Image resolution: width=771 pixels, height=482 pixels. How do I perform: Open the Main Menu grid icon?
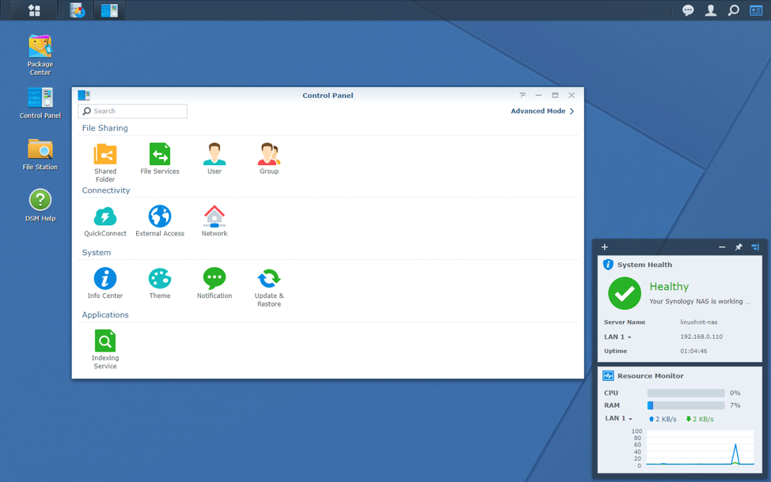coord(34,10)
